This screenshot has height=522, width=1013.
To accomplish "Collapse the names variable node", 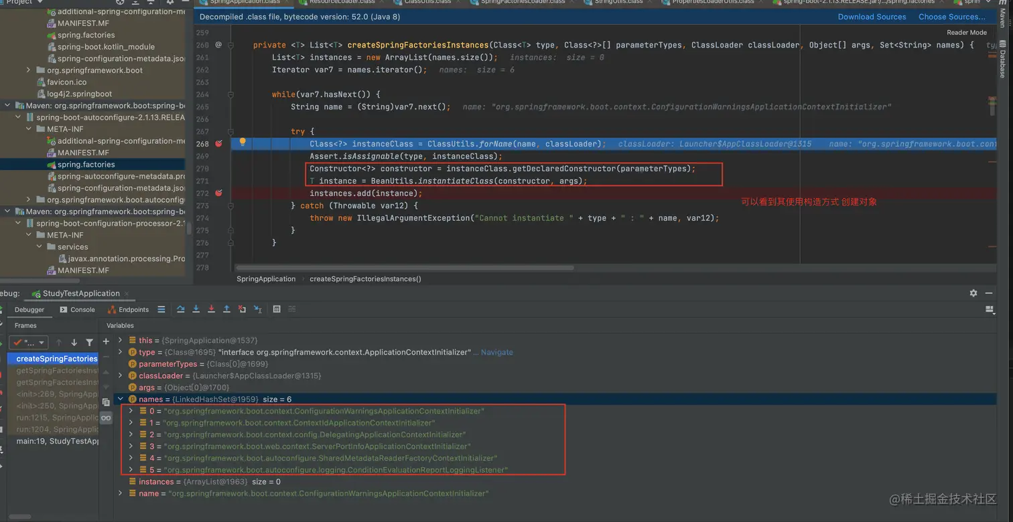I will (x=121, y=399).
